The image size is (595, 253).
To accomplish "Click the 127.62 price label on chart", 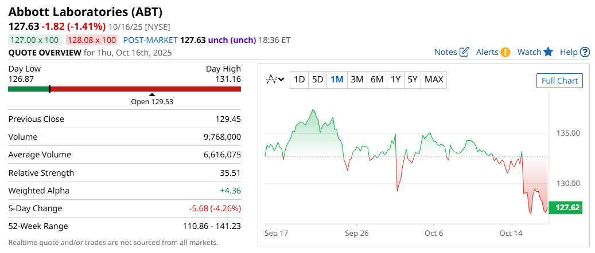I will 565,208.
